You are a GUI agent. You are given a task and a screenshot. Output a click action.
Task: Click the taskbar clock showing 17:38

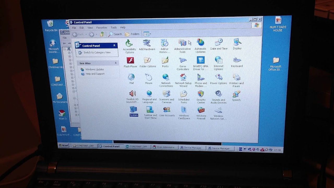click(277, 150)
